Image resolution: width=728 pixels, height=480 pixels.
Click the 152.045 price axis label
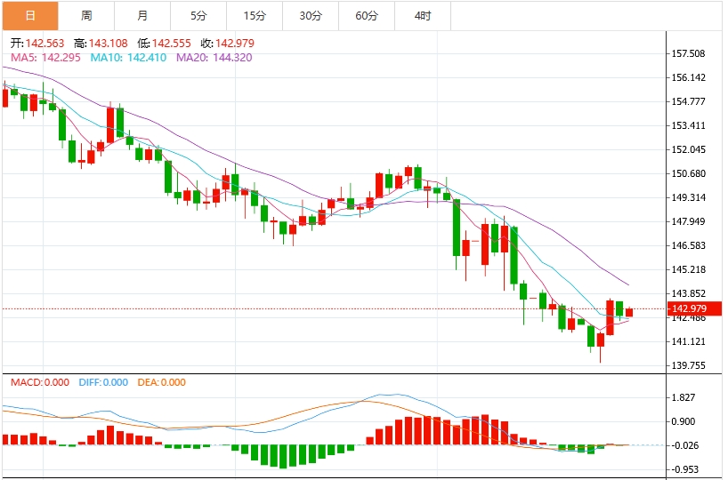688,150
